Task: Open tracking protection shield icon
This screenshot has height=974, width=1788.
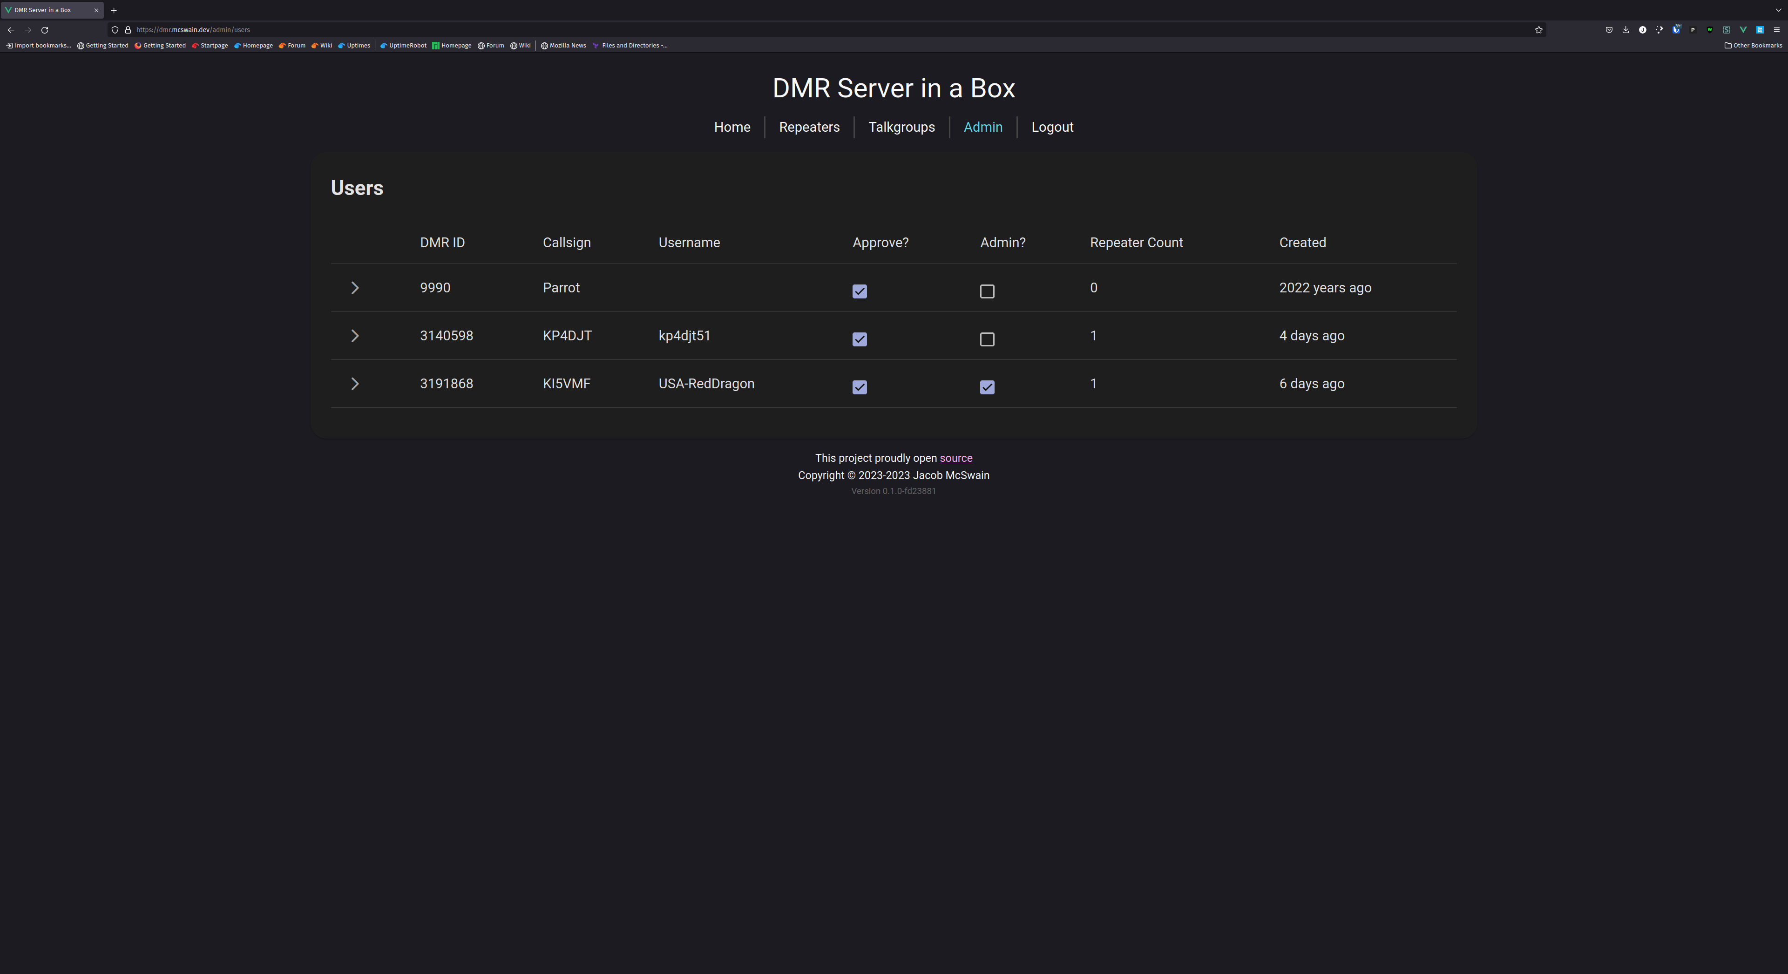Action: tap(115, 30)
